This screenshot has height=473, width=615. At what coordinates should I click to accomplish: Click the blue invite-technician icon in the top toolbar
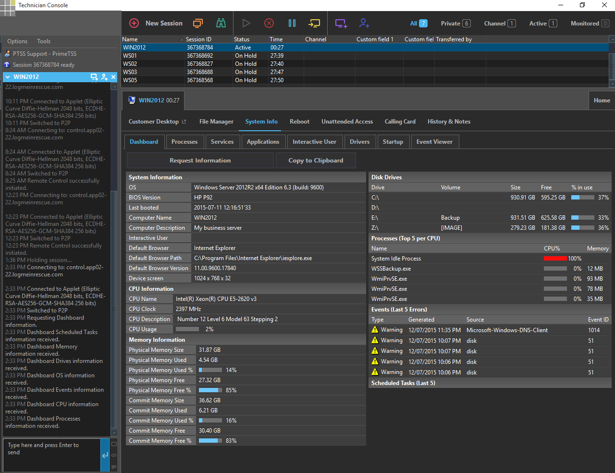click(364, 23)
